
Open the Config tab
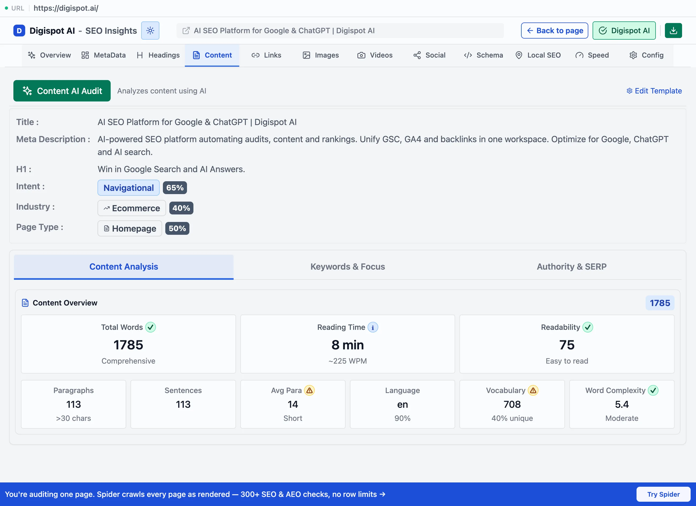[646, 55]
